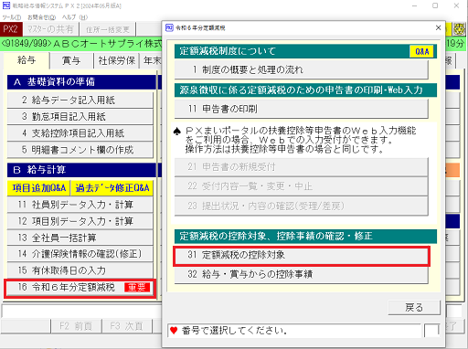Open 4 支給控除項目記入用紙
The image size is (468, 349).
tap(80, 133)
